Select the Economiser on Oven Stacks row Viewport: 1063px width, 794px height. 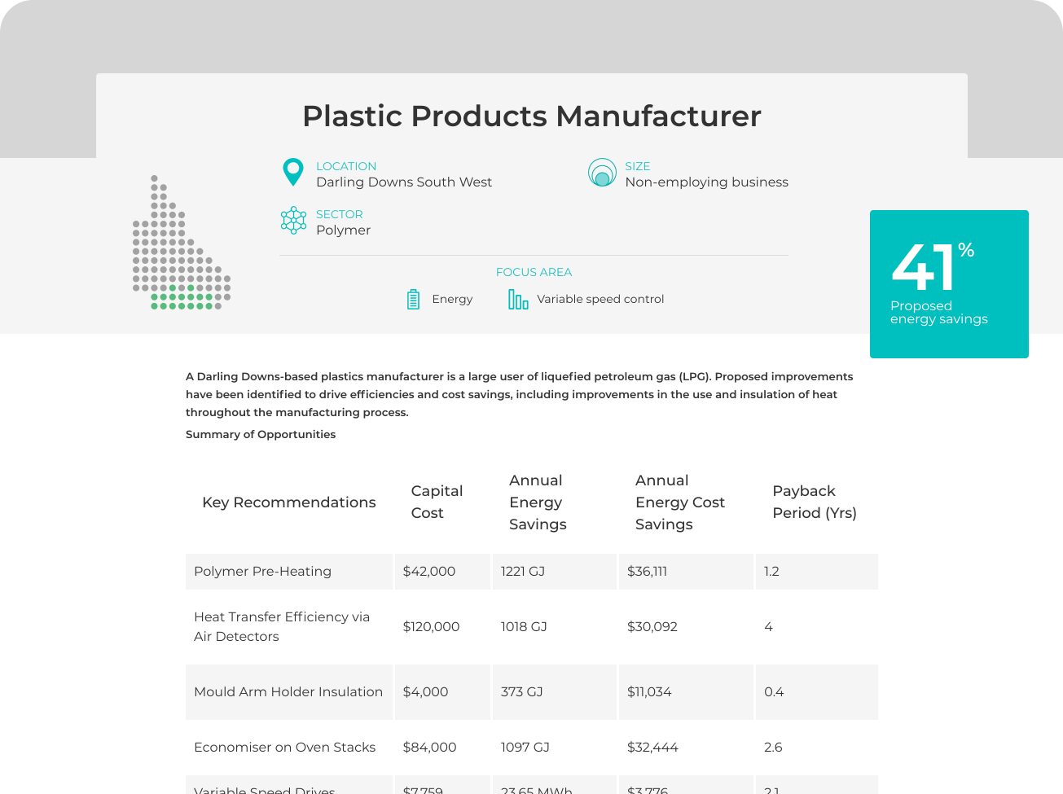tap(284, 748)
